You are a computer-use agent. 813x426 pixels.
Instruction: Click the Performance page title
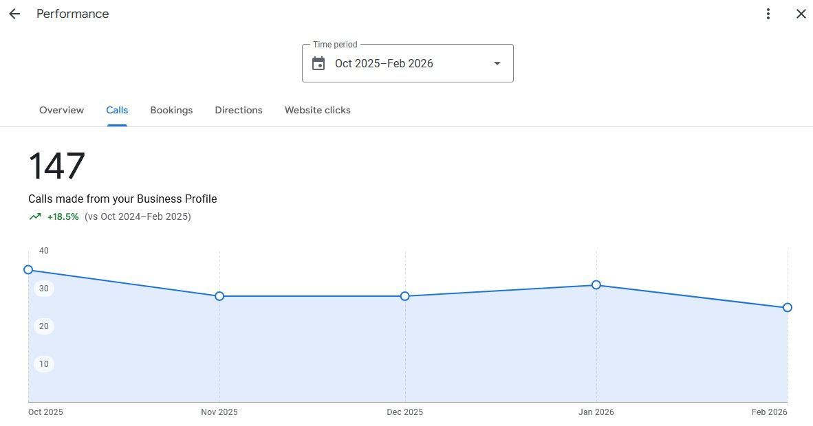[72, 14]
